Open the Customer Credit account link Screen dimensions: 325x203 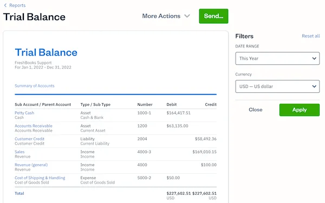29,139
